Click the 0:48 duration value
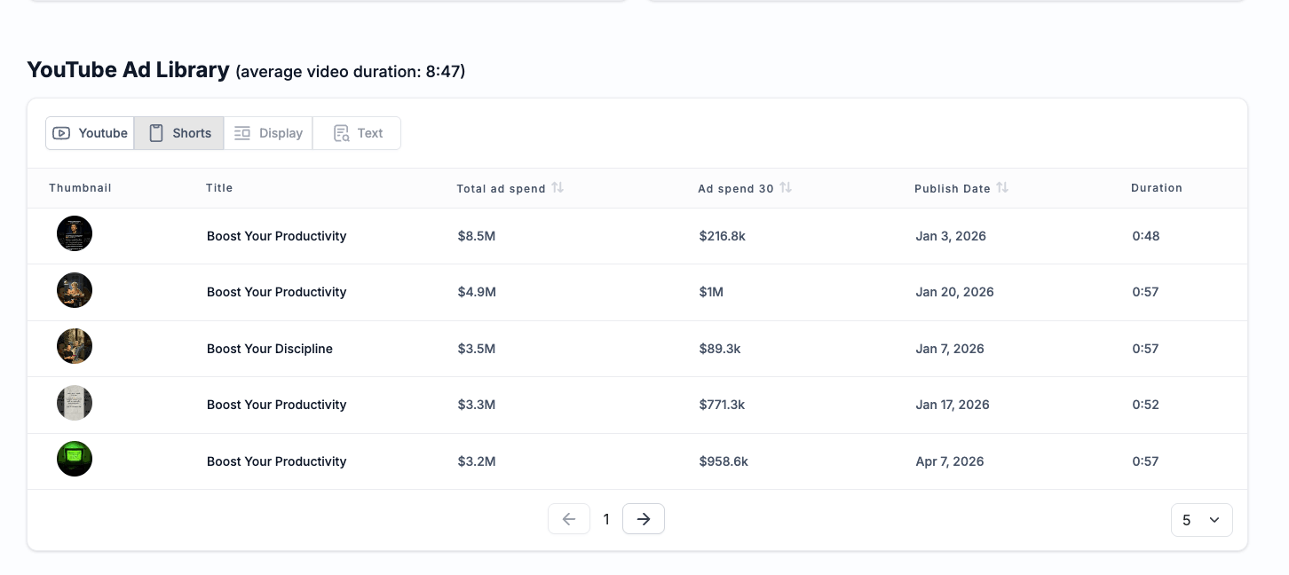The height and width of the screenshot is (575, 1289). pyautogui.click(x=1146, y=236)
